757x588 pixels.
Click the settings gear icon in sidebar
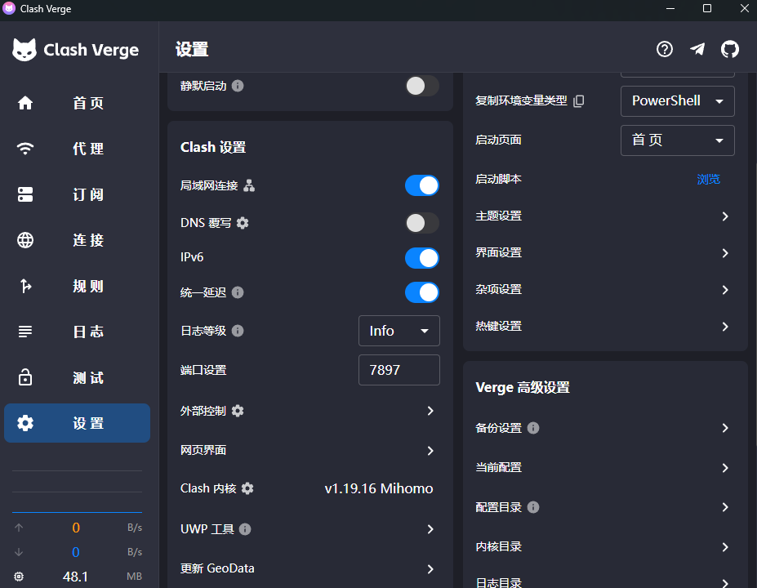25,423
